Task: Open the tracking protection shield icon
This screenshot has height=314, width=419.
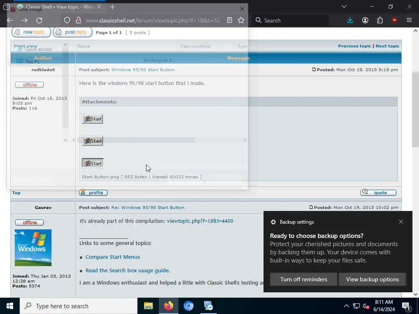Action: click(x=67, y=20)
